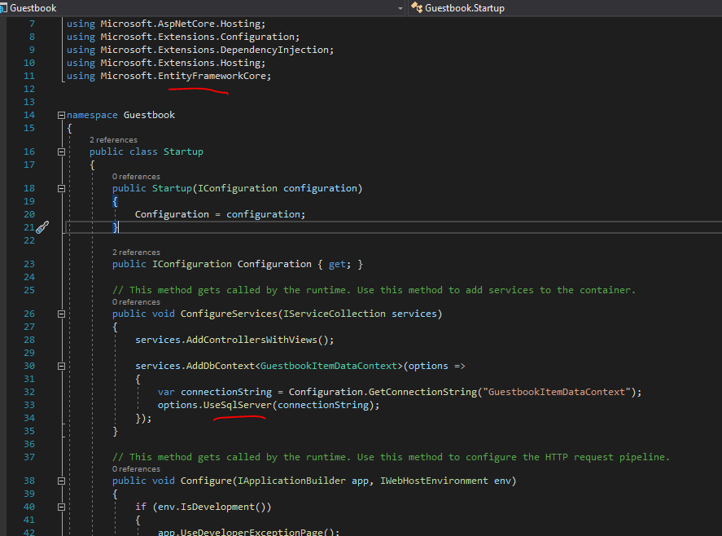The height and width of the screenshot is (536, 722).
Task: Collapse the ConfigureServices method
Action: click(x=61, y=314)
